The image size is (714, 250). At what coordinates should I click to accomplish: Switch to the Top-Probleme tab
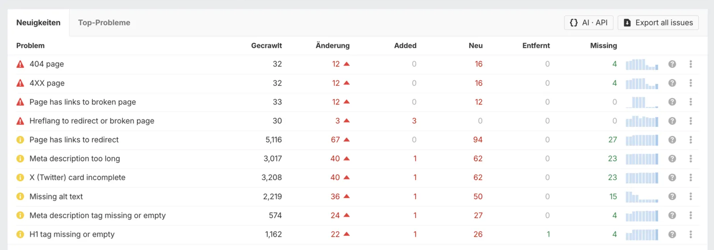[x=104, y=23]
